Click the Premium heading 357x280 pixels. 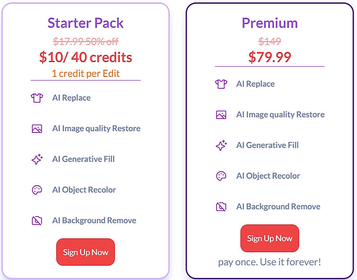point(270,23)
